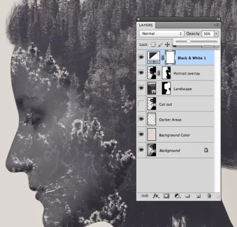Delete layer using trash icon
Viewport: 237px width, 227px height.
(209, 196)
